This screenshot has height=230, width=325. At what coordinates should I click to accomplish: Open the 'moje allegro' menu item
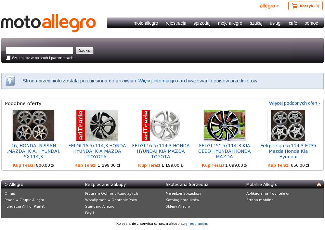(230, 23)
